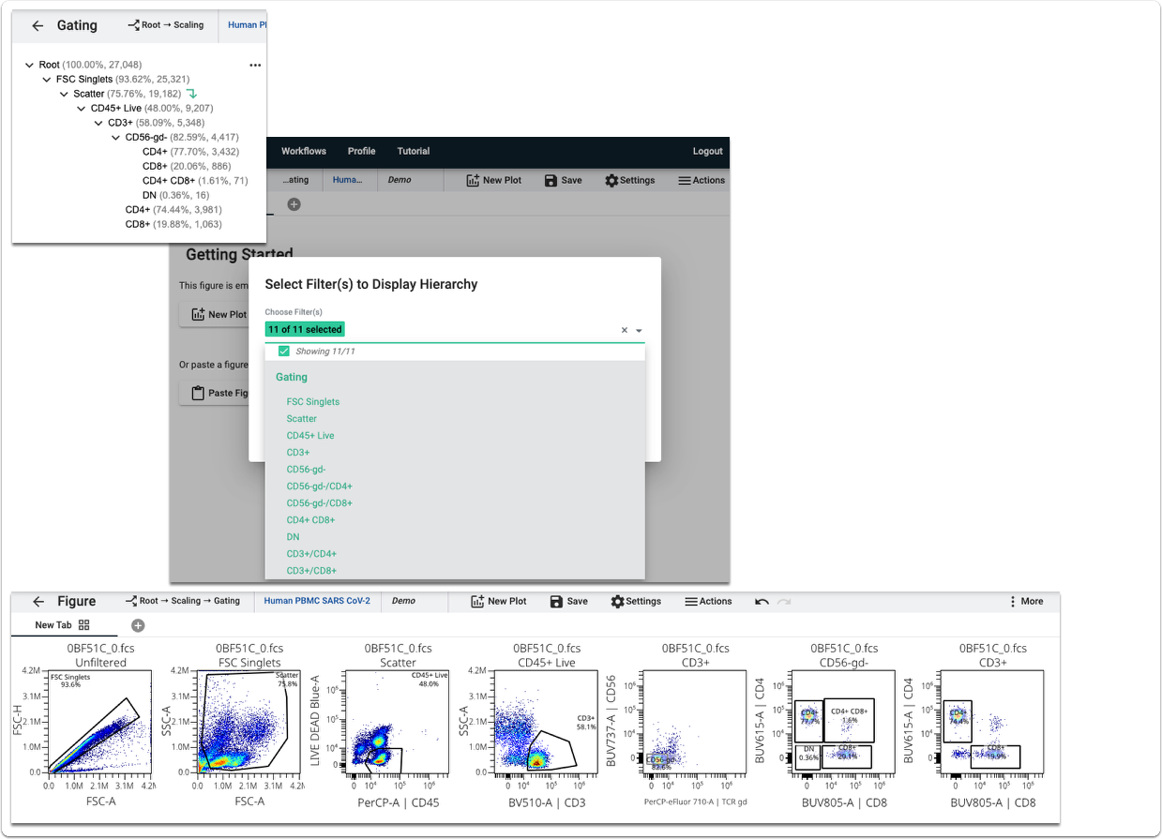The image size is (1162, 839).
Task: Collapse the FSC Singlets tree node chevron
Action: pos(47,80)
